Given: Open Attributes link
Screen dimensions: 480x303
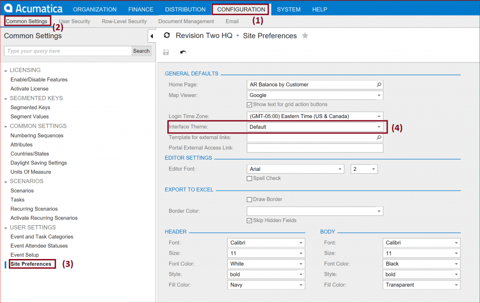Looking at the screenshot, I should pos(22,144).
